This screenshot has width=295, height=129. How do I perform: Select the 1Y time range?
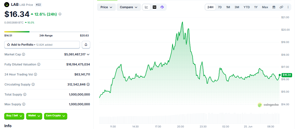[256, 7]
